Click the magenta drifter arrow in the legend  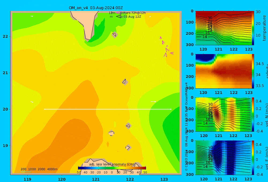(118, 13)
